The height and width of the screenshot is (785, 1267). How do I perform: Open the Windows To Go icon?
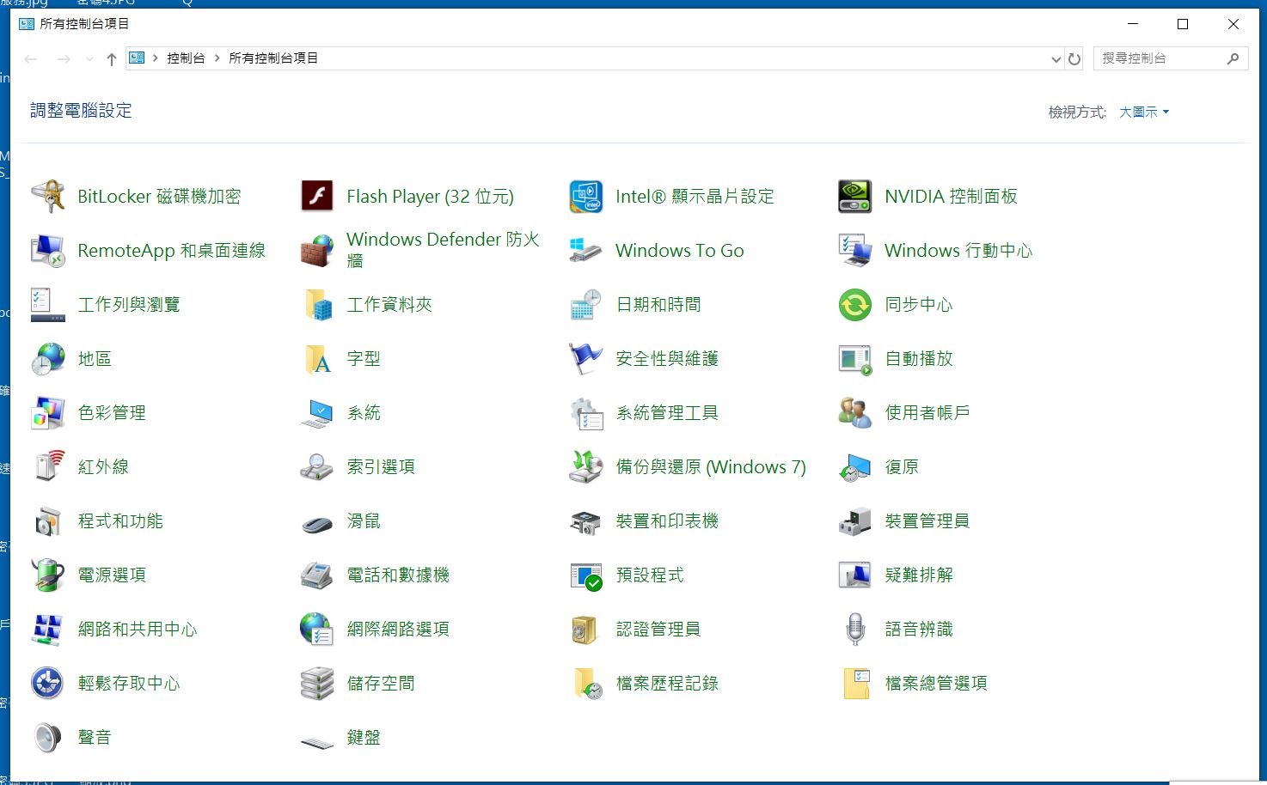pos(585,250)
